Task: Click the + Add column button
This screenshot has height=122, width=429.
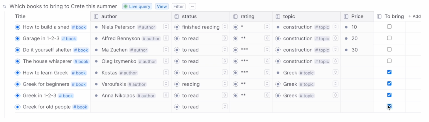Action: 414,16
